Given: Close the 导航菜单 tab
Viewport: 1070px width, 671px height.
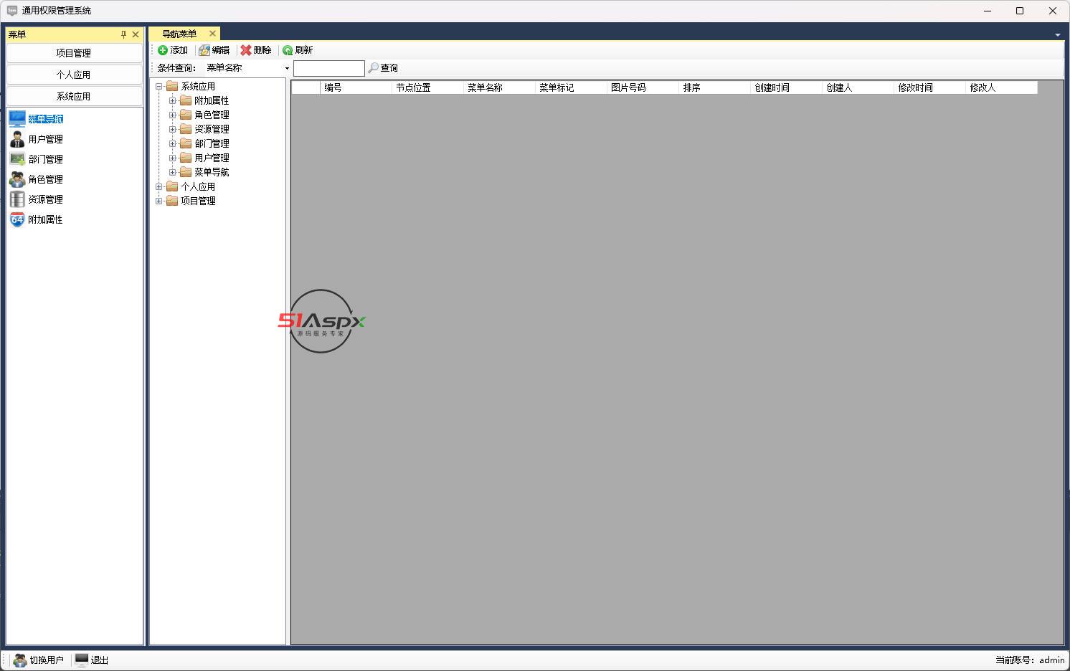Looking at the screenshot, I should [212, 33].
